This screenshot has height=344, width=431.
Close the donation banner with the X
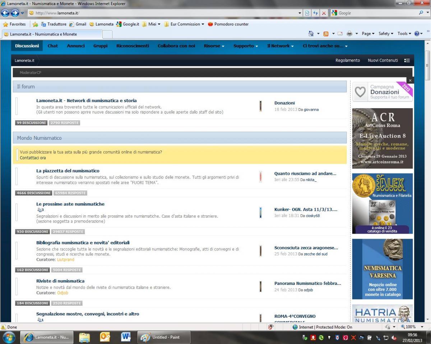[x=410, y=80]
